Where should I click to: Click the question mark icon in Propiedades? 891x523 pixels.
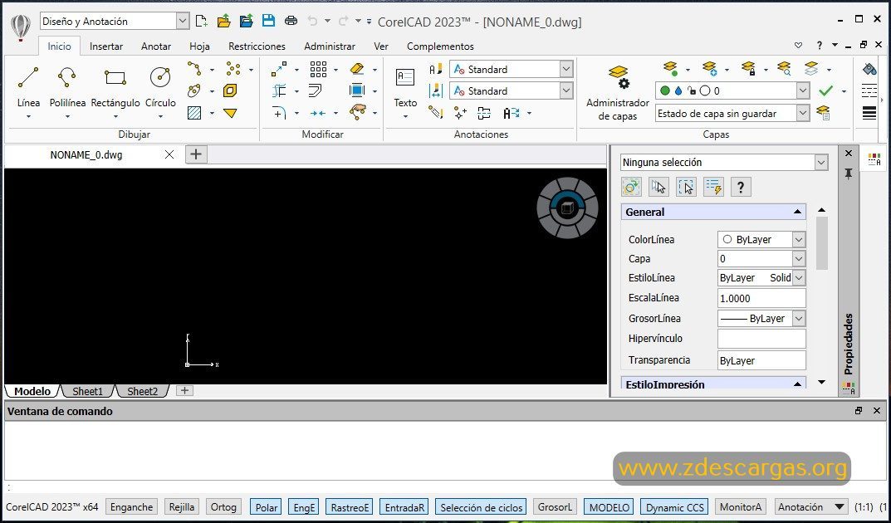click(741, 187)
